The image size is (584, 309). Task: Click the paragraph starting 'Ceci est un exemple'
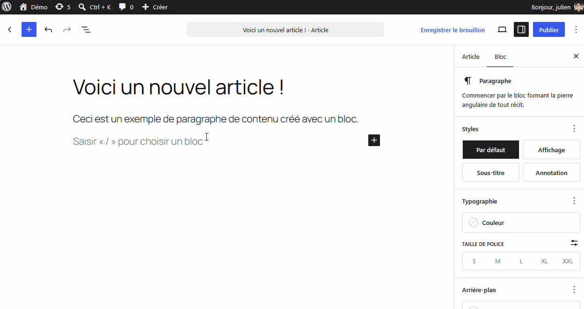click(x=216, y=119)
